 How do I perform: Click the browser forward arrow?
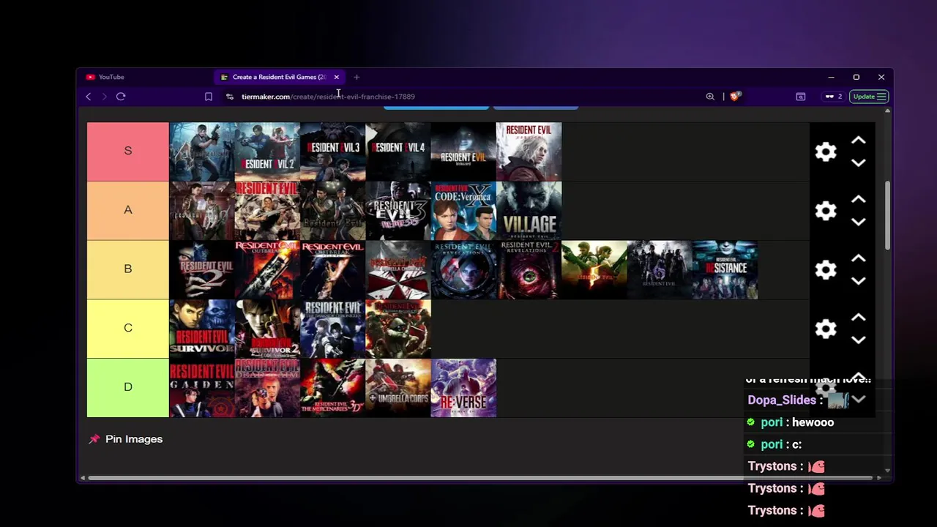104,97
